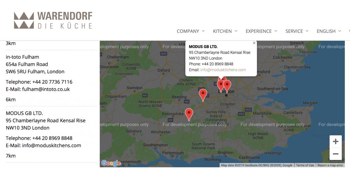Image resolution: width=350 pixels, height=177 pixels.
Task: Open the EXPERIENCE dropdown chevron
Action: coord(276,31)
